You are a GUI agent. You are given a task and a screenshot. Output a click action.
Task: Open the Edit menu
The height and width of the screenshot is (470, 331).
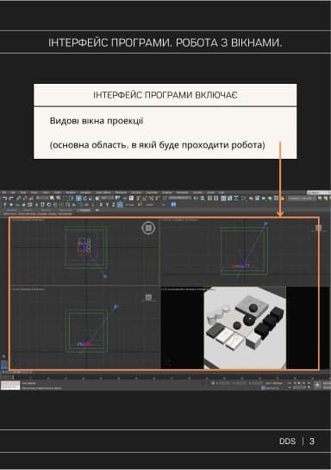click(x=13, y=192)
